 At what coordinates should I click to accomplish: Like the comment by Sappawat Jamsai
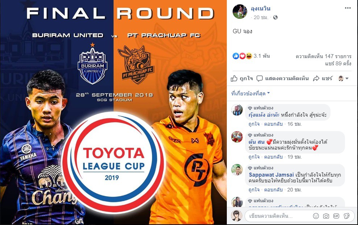coord(254,190)
